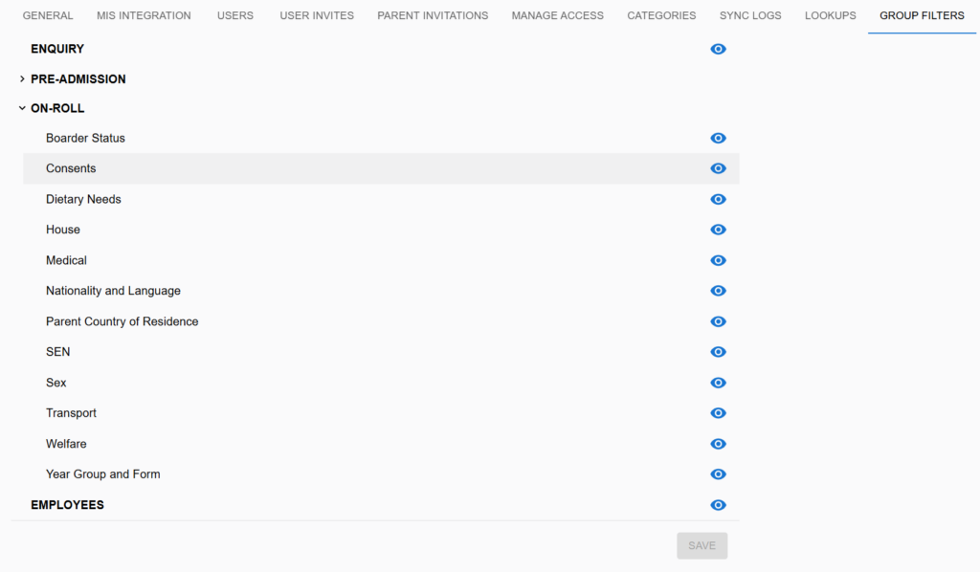Select the Employees heading
The width and height of the screenshot is (980, 572).
click(x=68, y=505)
